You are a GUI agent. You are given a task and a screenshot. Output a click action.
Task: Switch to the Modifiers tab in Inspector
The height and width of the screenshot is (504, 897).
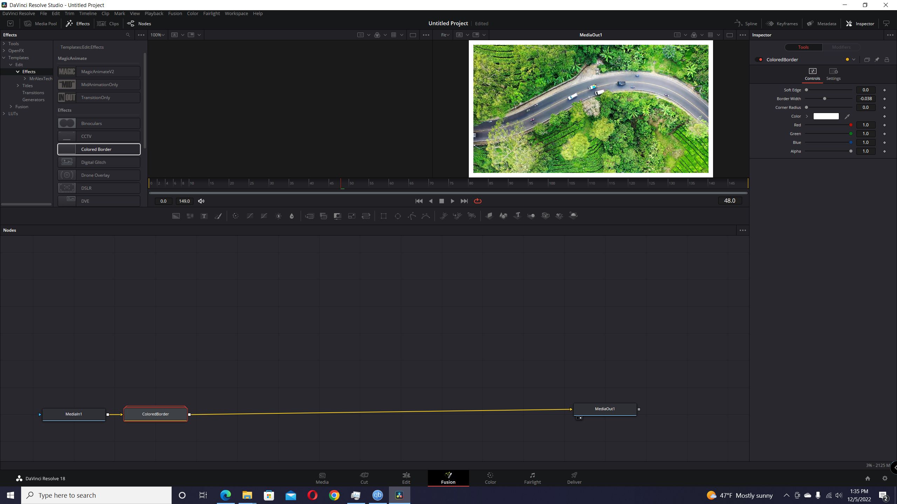841,47
